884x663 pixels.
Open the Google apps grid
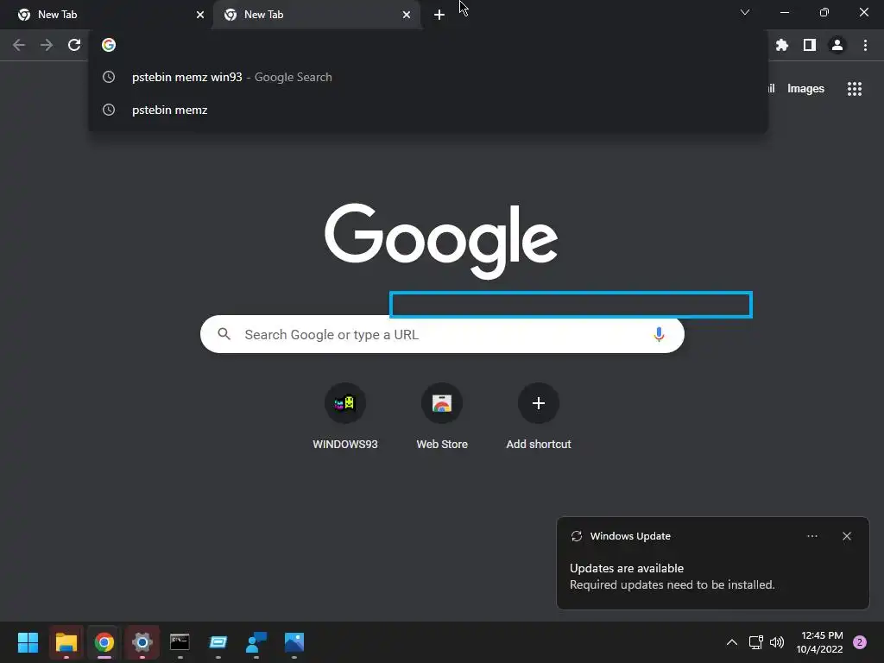click(x=855, y=89)
